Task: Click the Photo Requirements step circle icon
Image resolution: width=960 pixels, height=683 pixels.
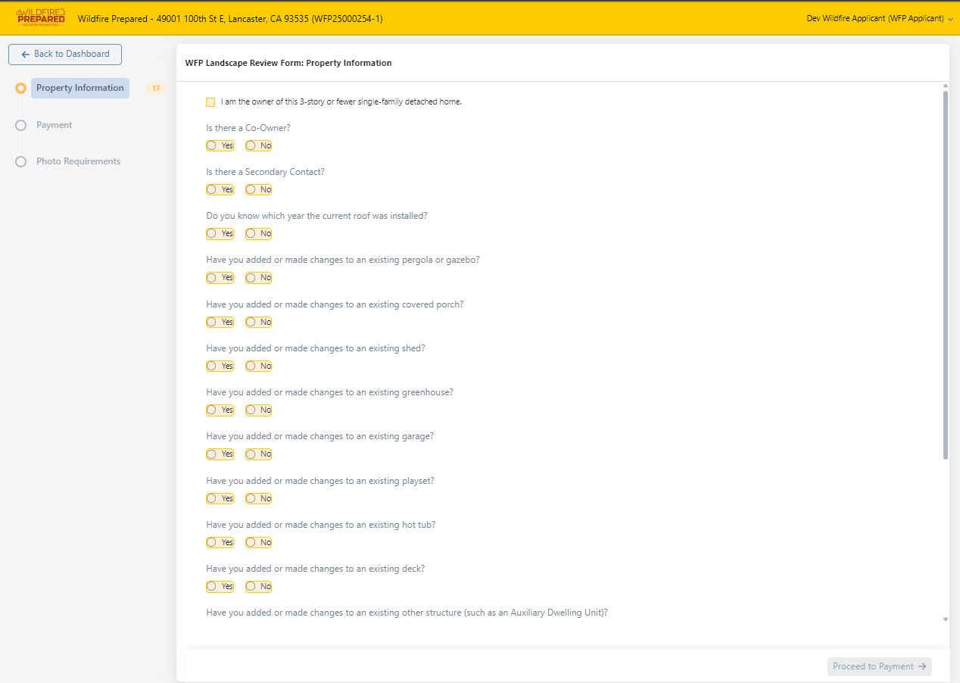Action: tap(20, 162)
